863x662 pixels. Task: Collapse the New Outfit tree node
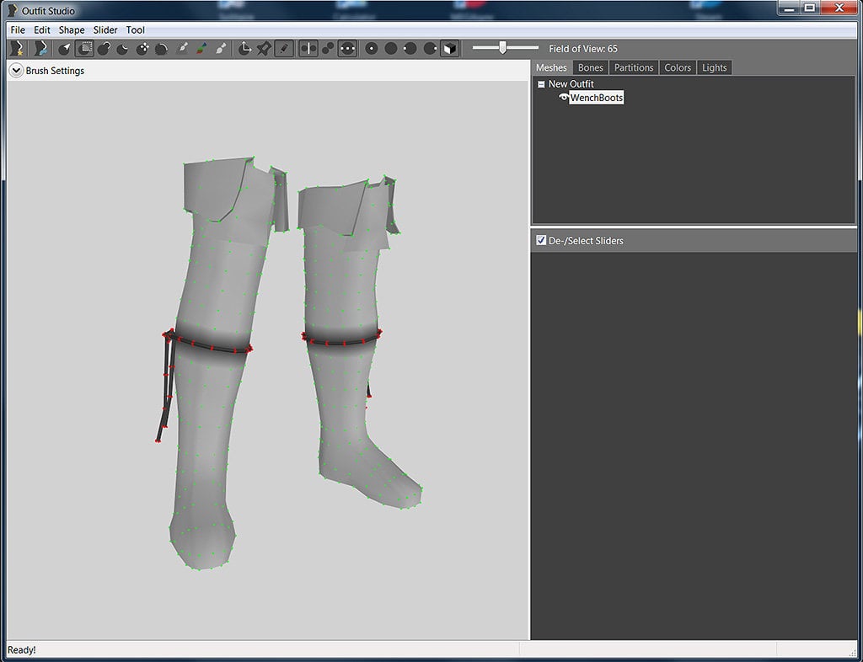[541, 84]
